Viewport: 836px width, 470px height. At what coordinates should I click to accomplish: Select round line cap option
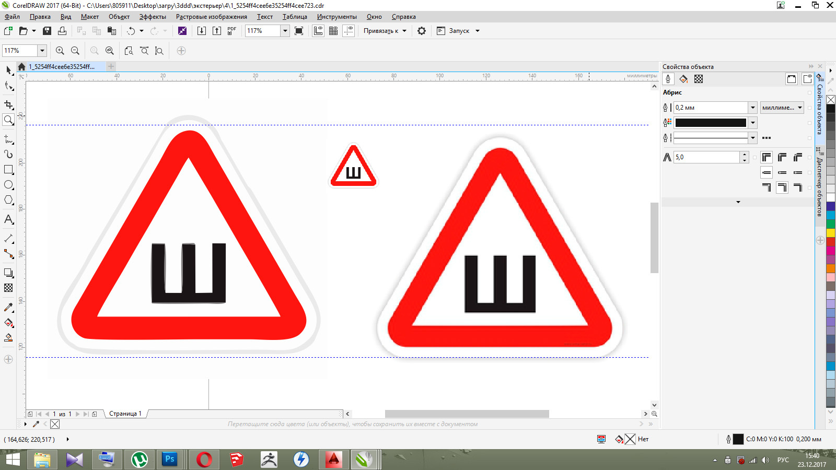(x=782, y=172)
